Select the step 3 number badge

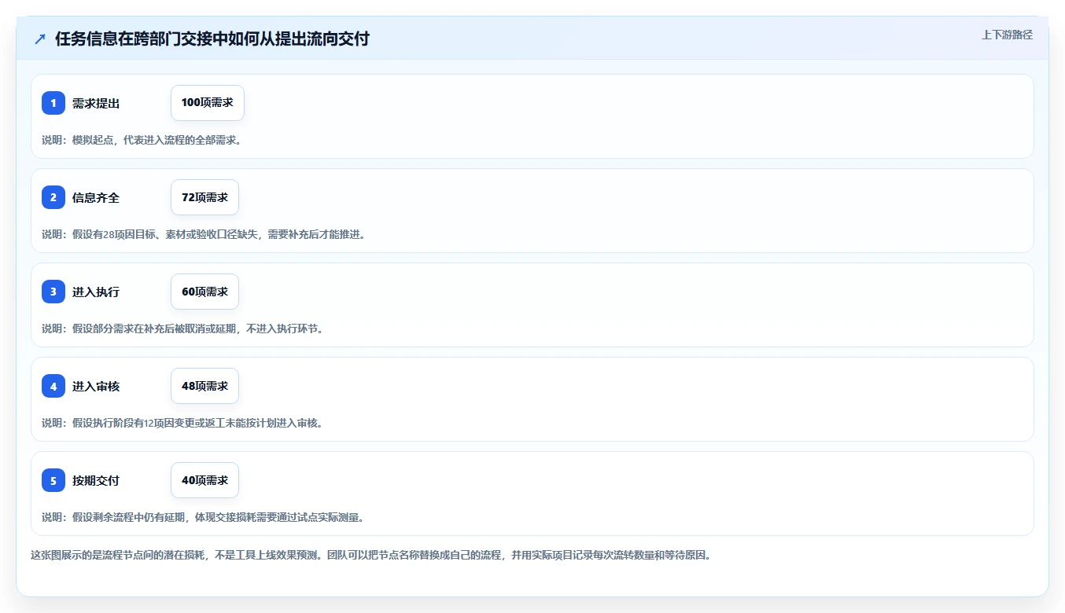click(53, 292)
